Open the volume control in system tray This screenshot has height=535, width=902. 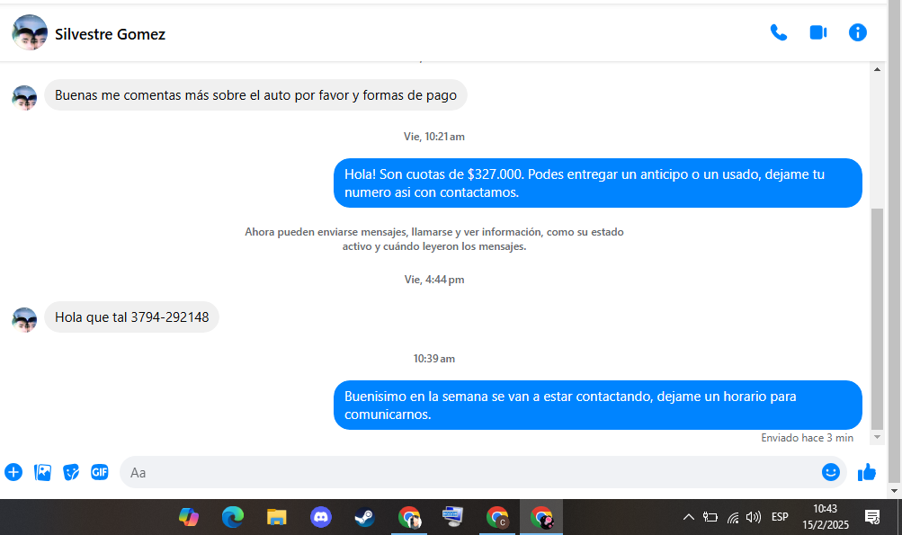(754, 517)
